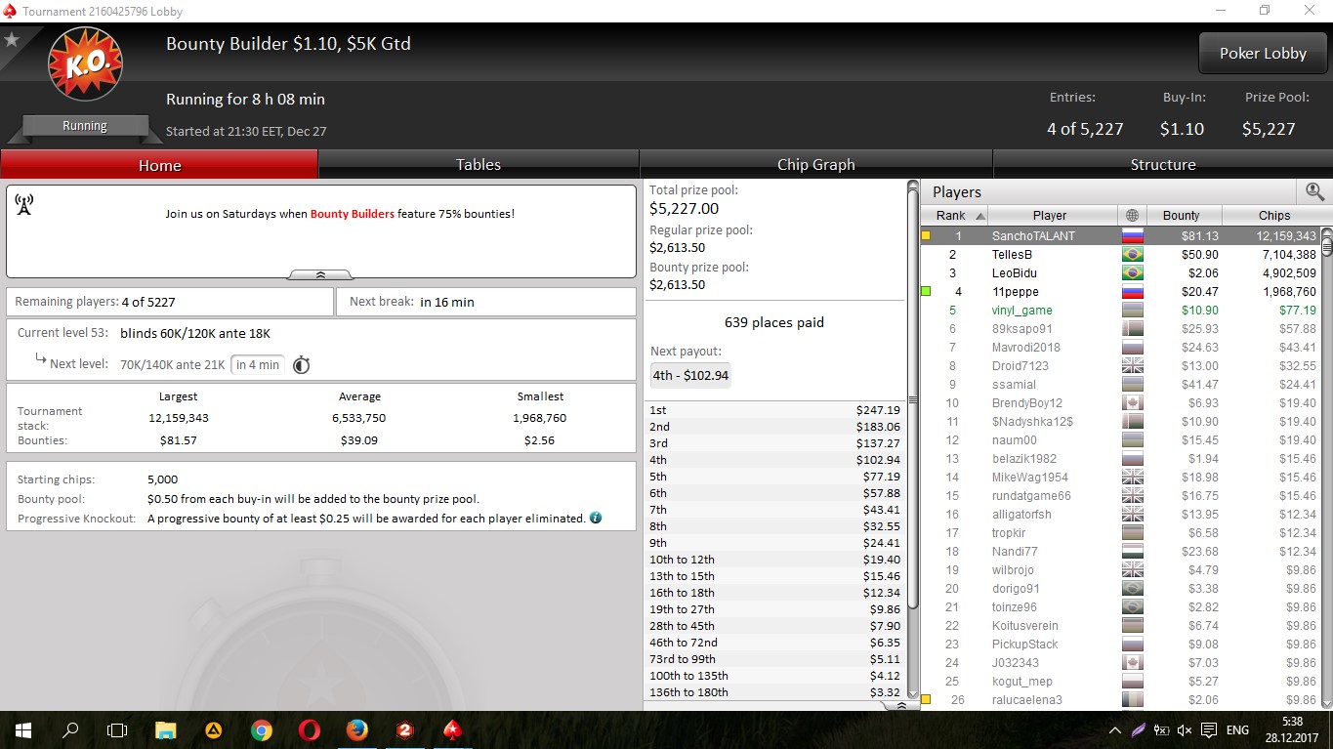Click the '136th to 180th' payout row
This screenshot has height=749, width=1333.
pyautogui.click(x=774, y=692)
